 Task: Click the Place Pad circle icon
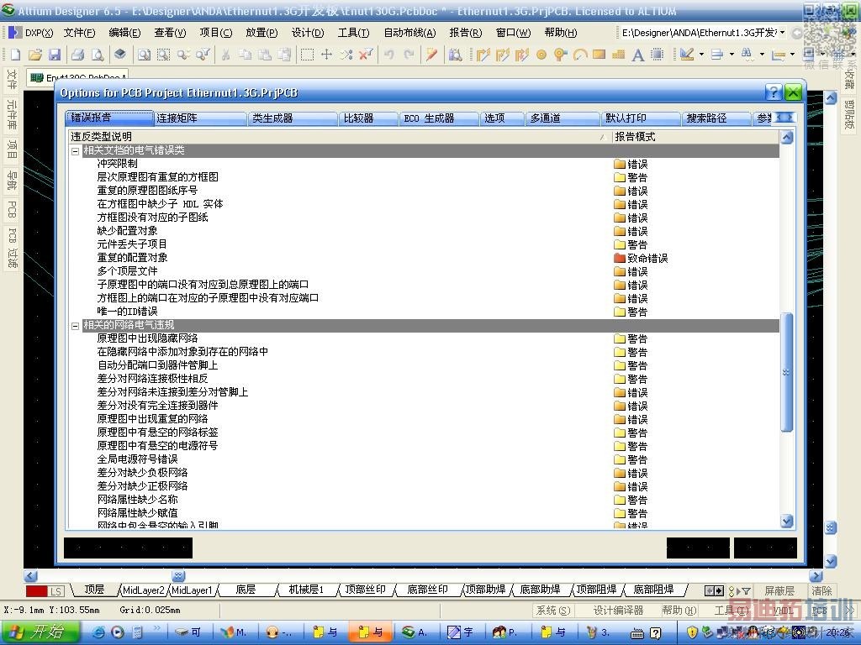tap(541, 55)
